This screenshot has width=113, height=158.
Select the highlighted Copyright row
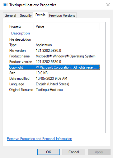[x=54, y=67]
